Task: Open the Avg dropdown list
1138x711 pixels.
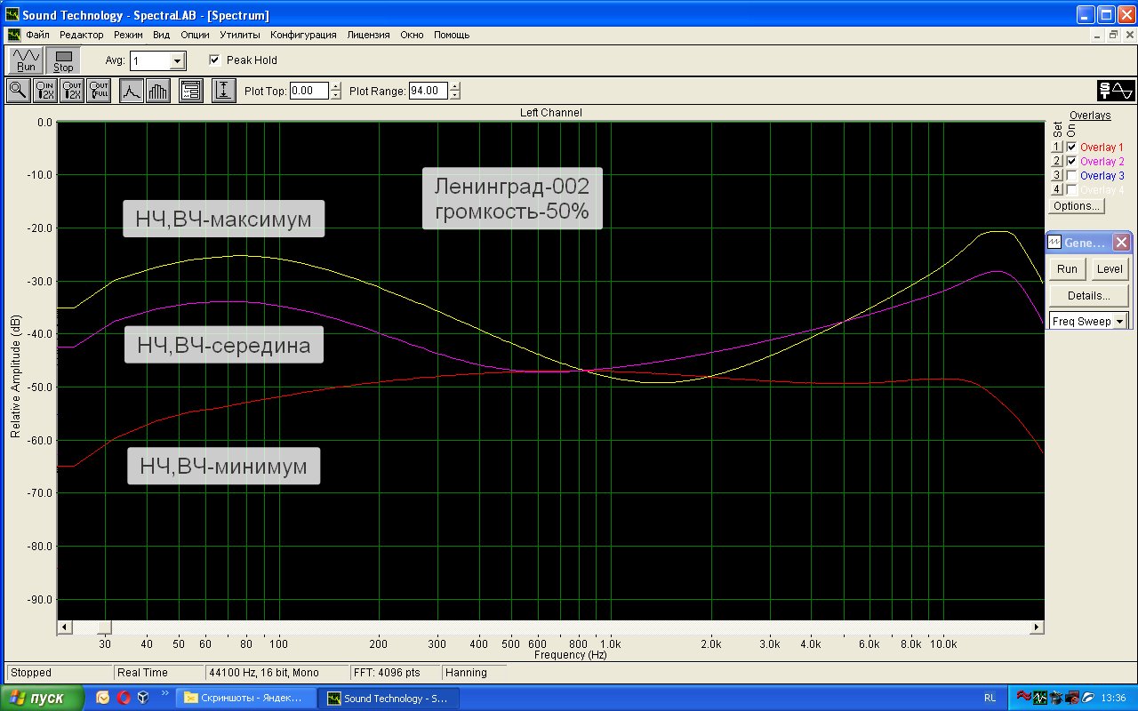Action: 178,60
